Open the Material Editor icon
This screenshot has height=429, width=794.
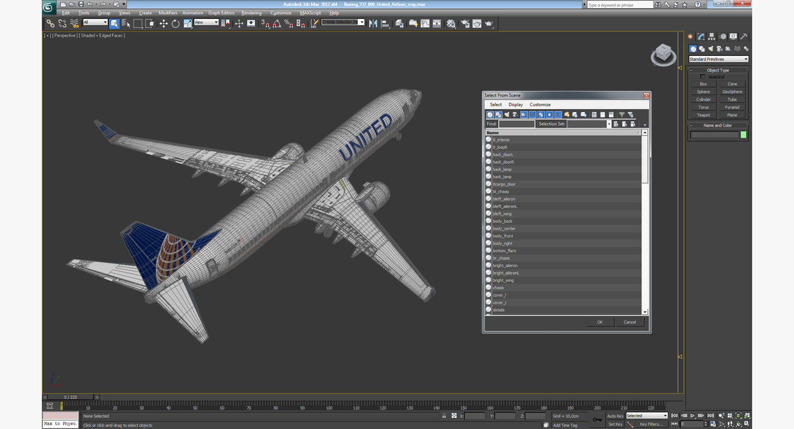(x=451, y=23)
